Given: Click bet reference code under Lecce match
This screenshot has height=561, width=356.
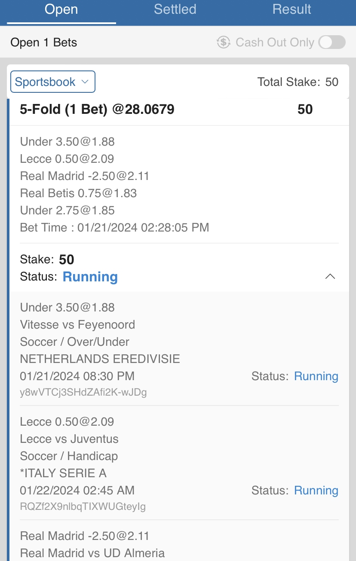Looking at the screenshot, I should point(83,506).
